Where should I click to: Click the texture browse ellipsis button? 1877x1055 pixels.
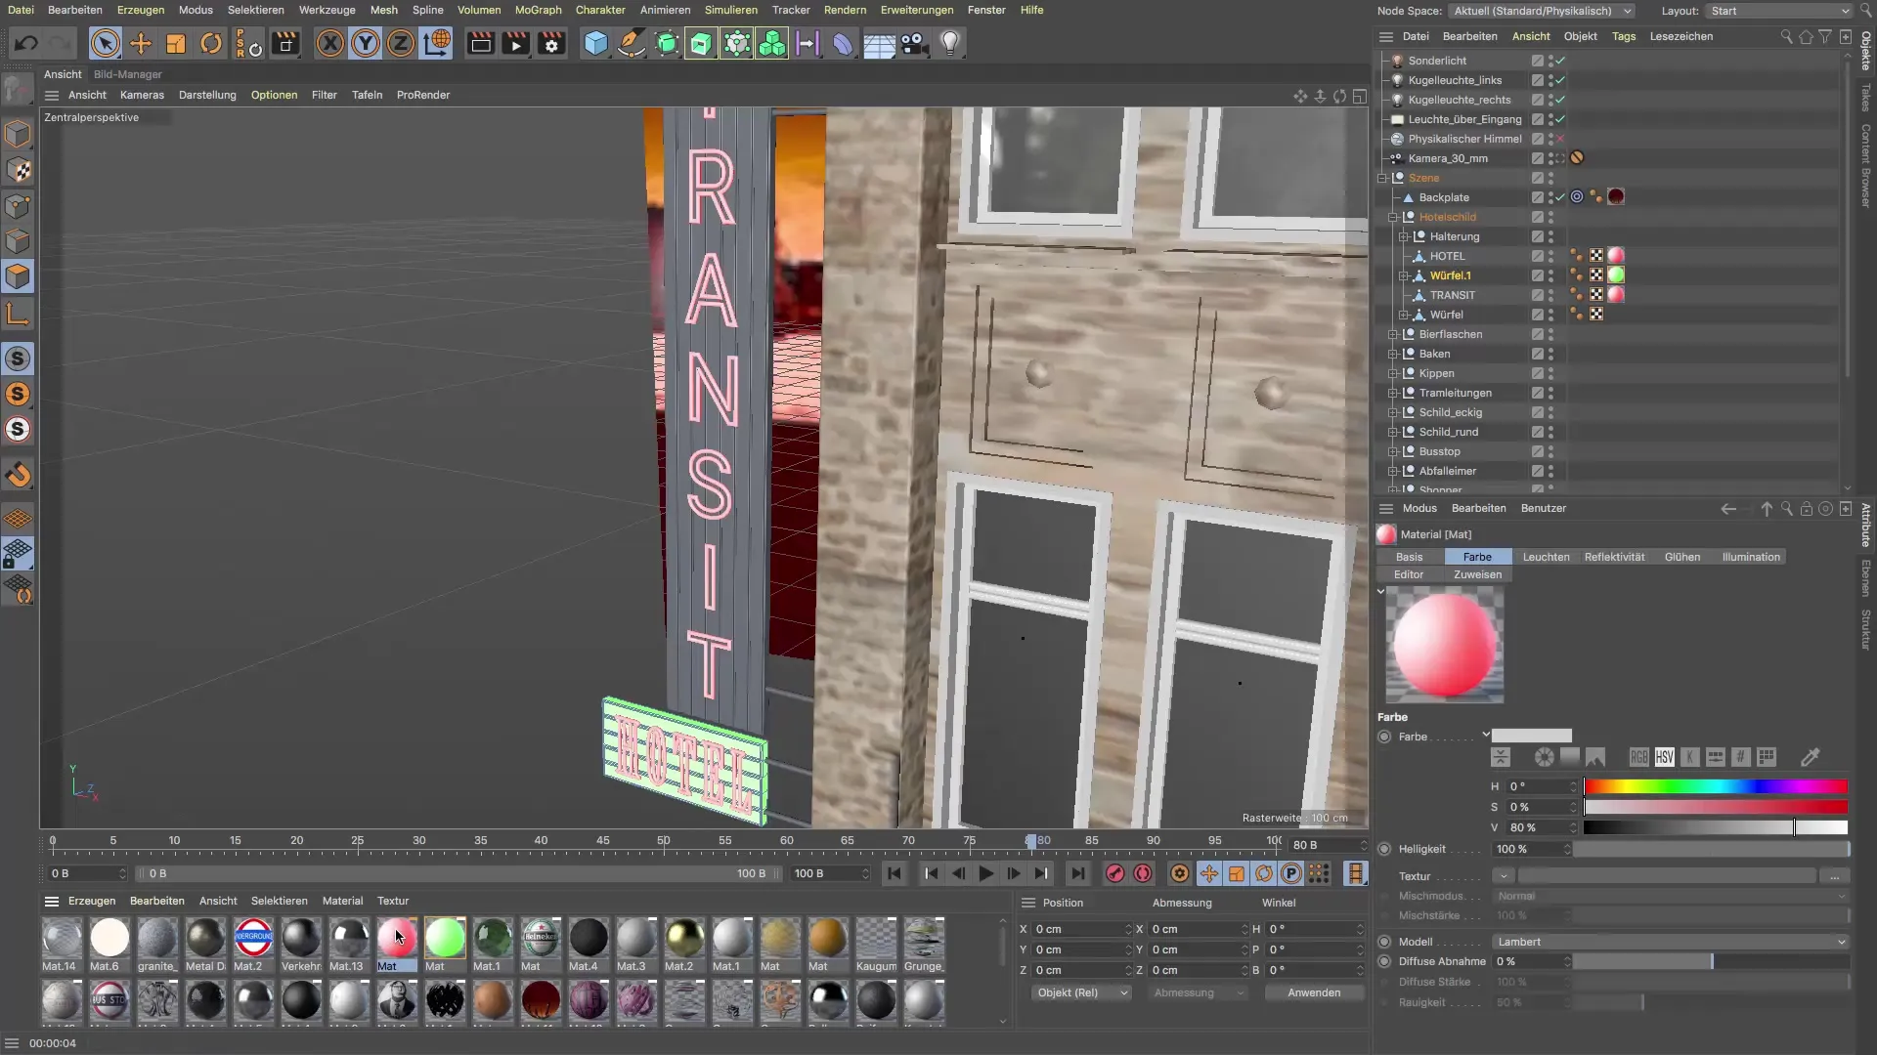tap(1835, 876)
